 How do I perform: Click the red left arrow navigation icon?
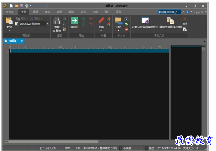point(91,19)
